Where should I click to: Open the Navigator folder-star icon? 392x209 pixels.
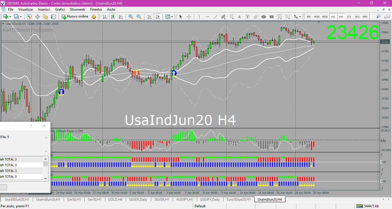point(45,17)
